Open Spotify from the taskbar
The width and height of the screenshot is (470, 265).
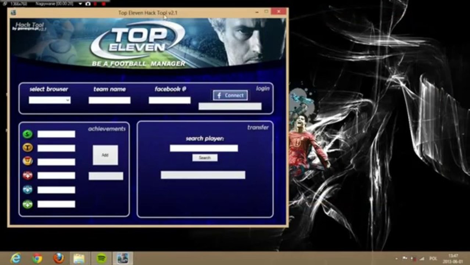point(101,258)
